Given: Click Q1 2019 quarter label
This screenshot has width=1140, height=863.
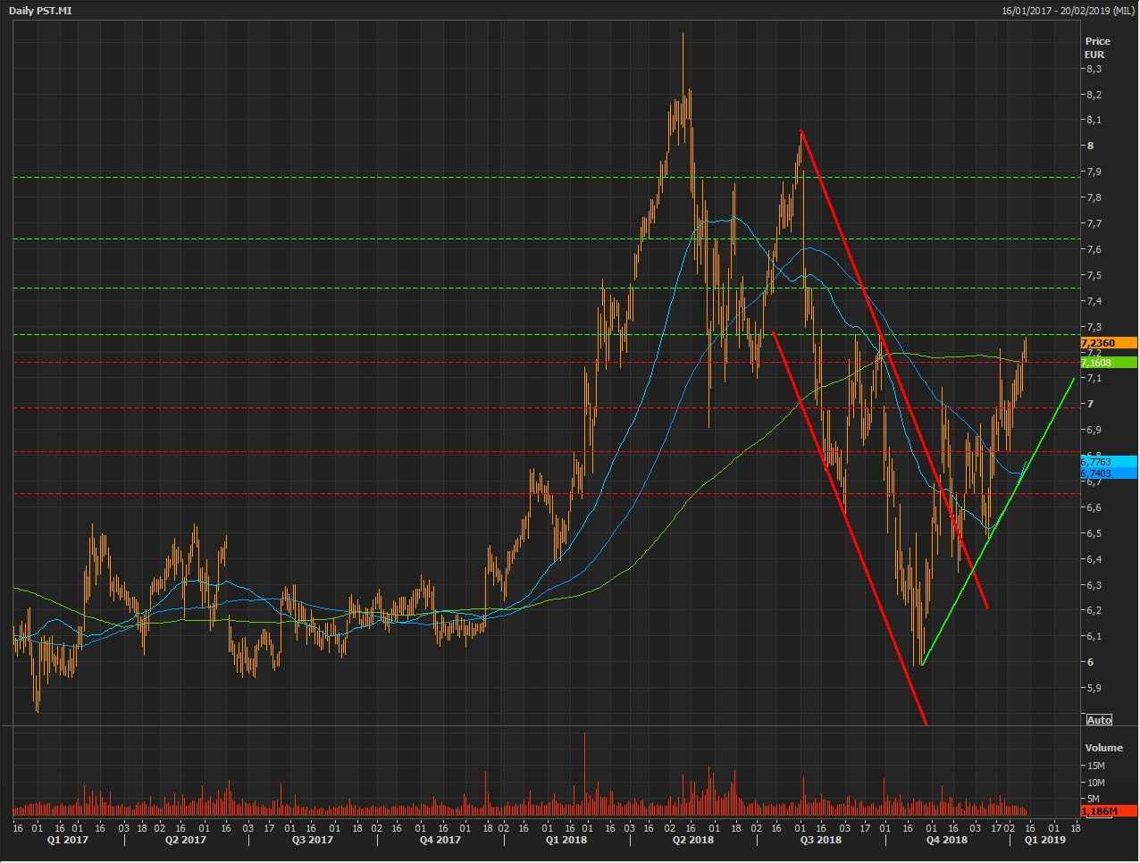Looking at the screenshot, I should [x=1044, y=840].
